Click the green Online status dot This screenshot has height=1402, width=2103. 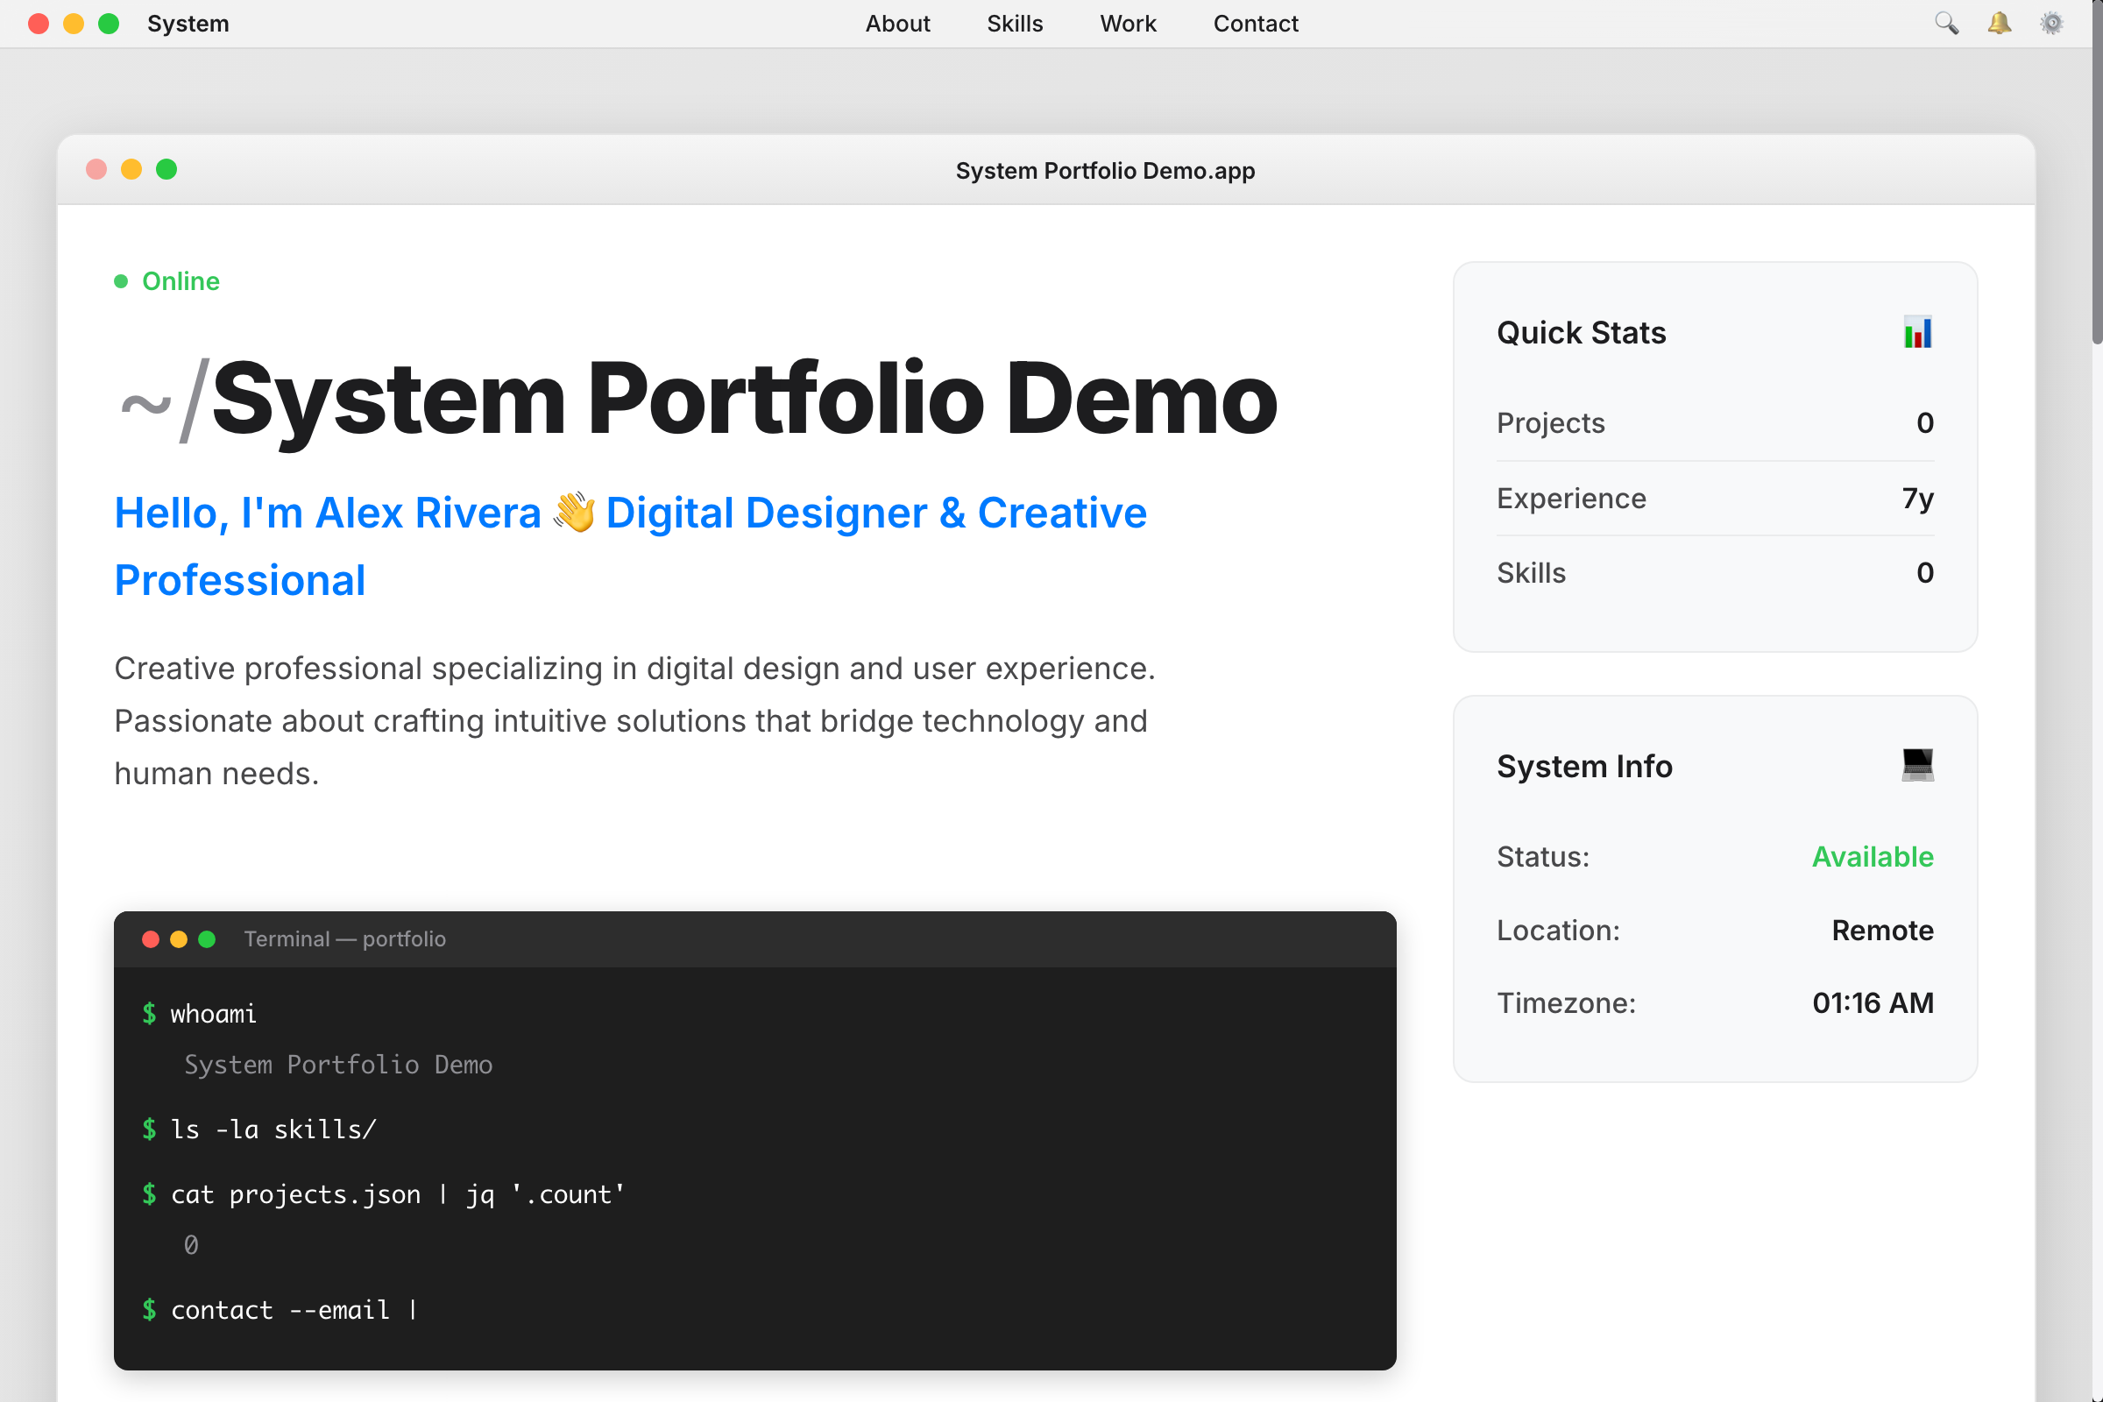121,281
